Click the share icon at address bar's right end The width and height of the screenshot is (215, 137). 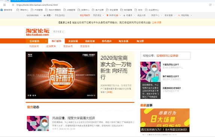[x=210, y=5]
